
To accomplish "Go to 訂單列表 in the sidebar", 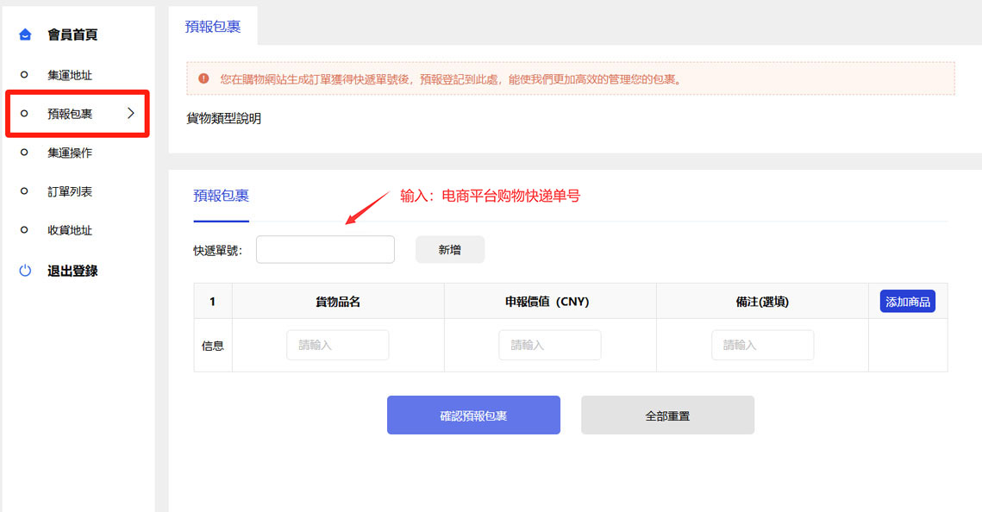I will tap(70, 191).
